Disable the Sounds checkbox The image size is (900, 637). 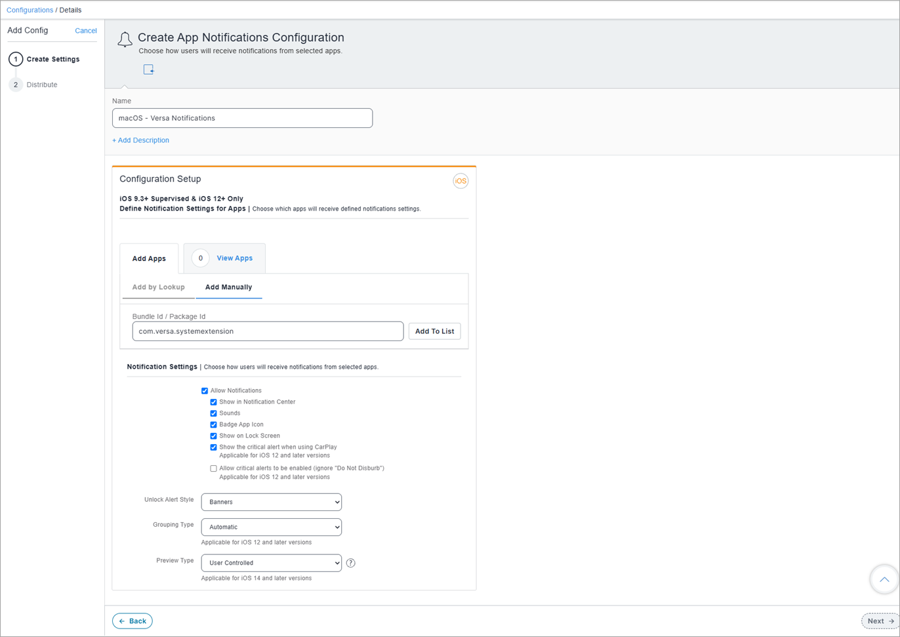tap(213, 413)
